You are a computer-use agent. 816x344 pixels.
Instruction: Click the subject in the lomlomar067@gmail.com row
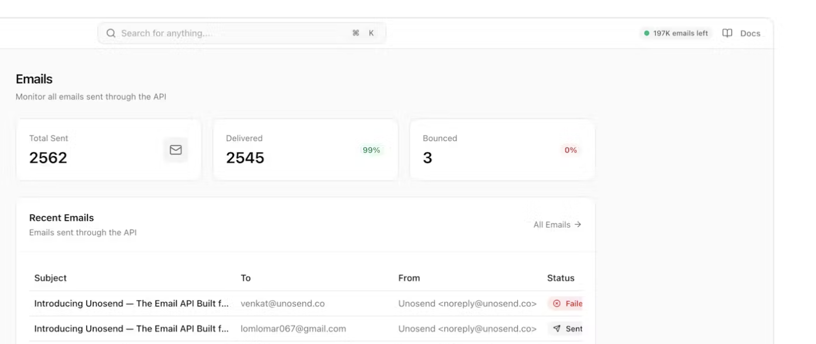pyautogui.click(x=131, y=329)
